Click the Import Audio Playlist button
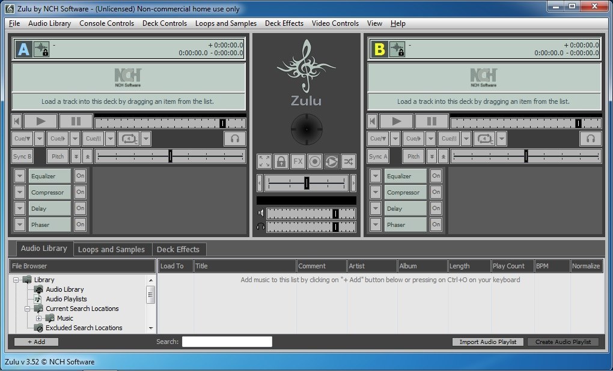This screenshot has width=613, height=371. tap(487, 342)
